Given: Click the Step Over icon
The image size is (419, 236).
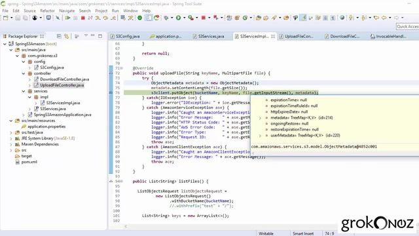Looking at the screenshot, I should [x=105, y=18].
